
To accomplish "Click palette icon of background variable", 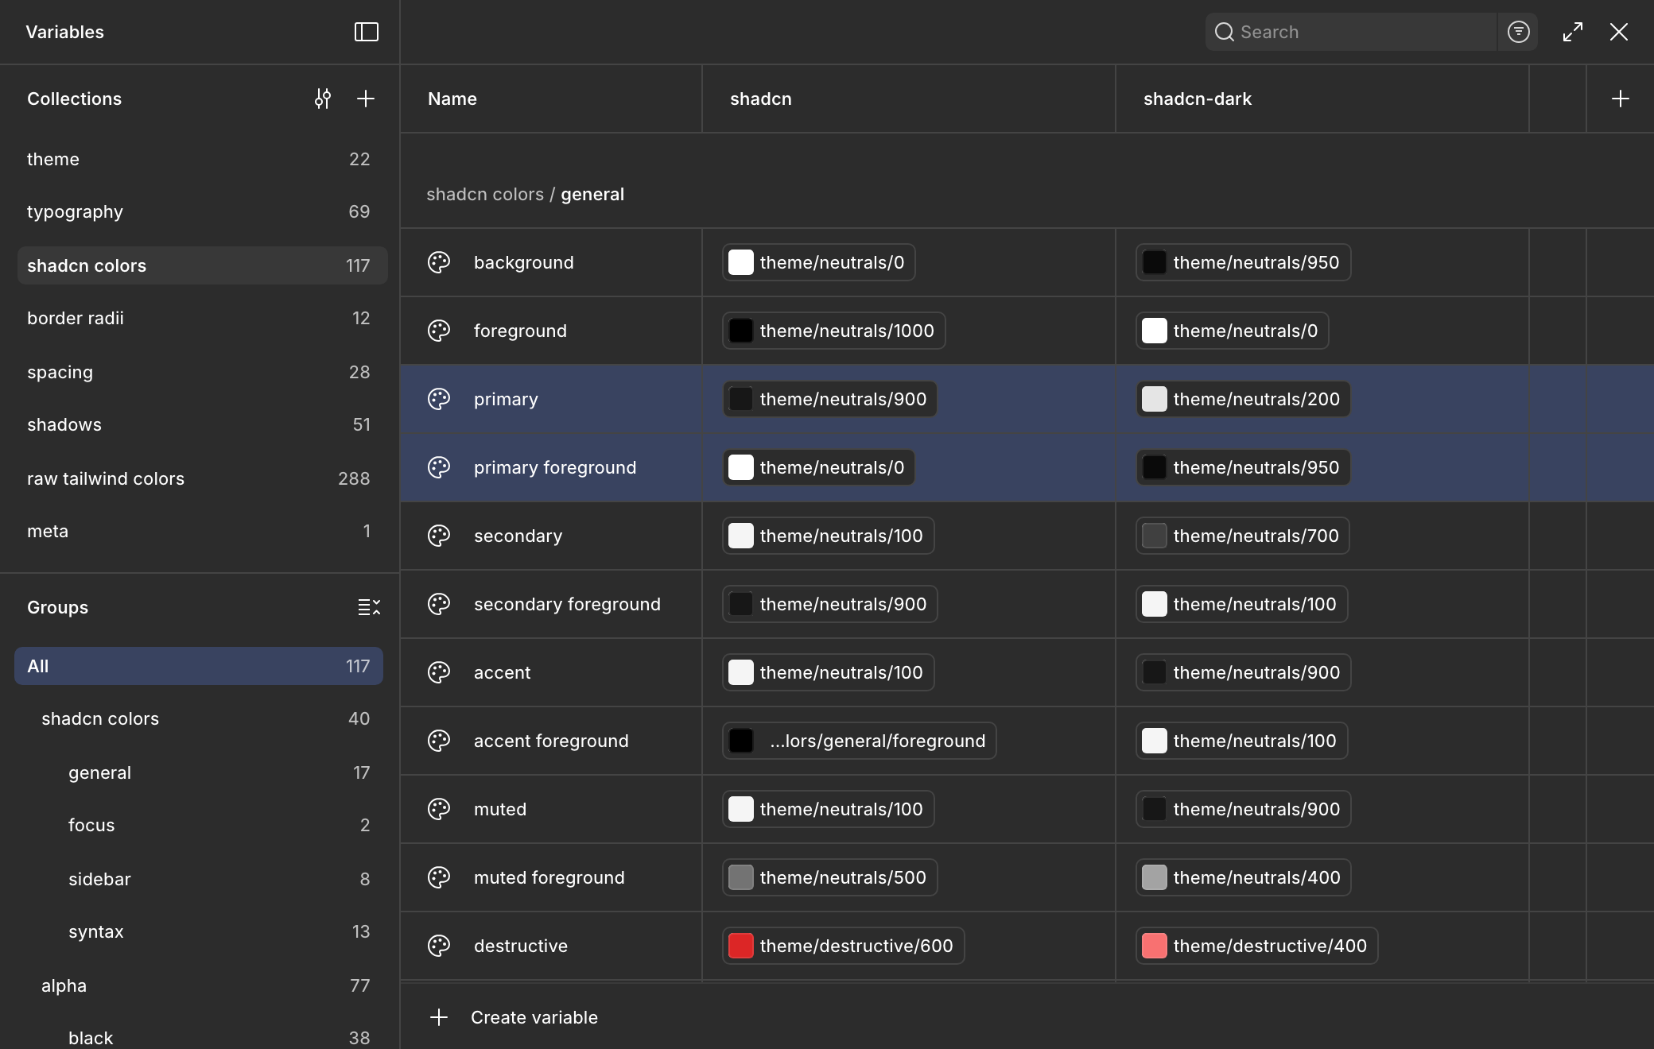I will [439, 262].
